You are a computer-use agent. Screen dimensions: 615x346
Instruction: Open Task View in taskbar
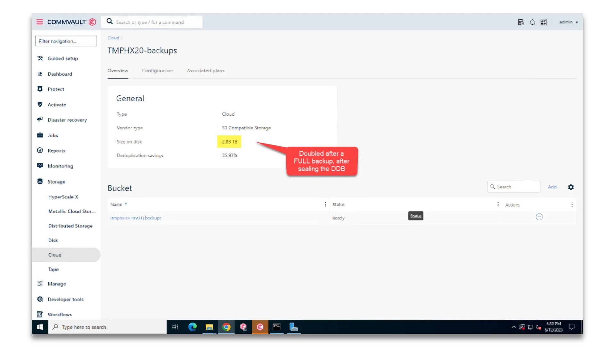tap(175, 327)
